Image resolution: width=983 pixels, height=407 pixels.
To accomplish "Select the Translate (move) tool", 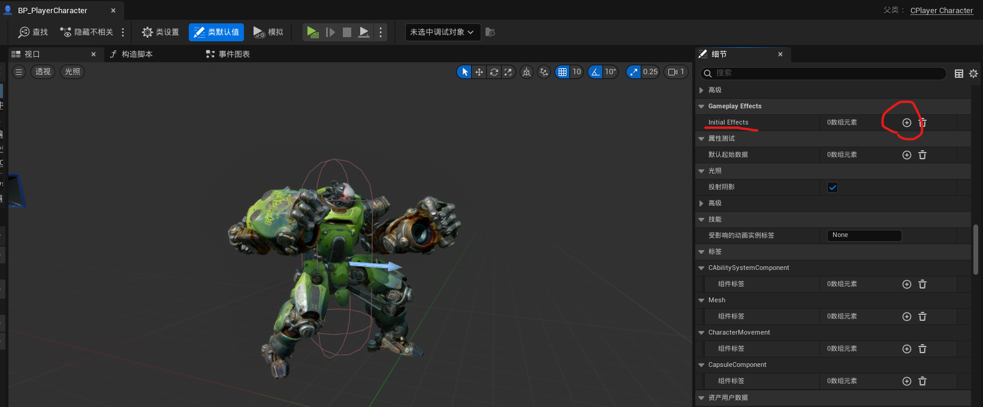I will (479, 72).
